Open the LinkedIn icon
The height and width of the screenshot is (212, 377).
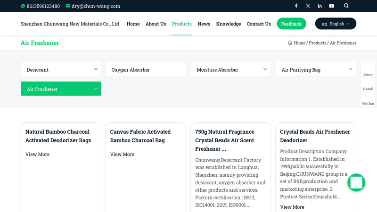point(320,6)
